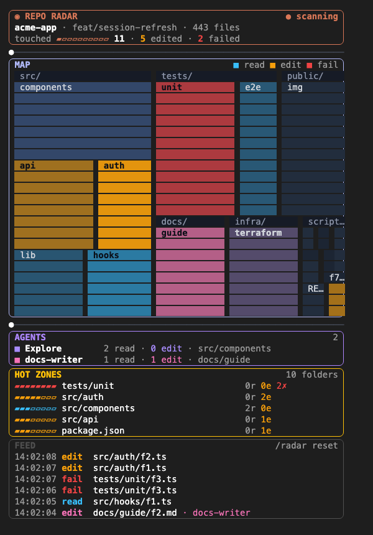Click the orange edit legend swatch
The width and height of the screenshot is (373, 535).
(272, 65)
